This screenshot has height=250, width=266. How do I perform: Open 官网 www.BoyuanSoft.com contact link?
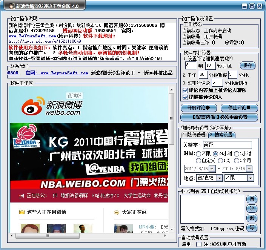click(x=57, y=73)
